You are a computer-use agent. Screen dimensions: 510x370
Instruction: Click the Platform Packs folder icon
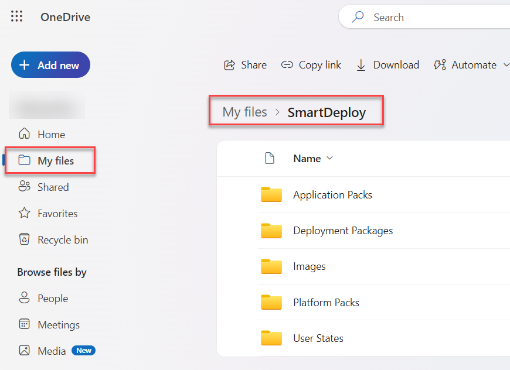[271, 303]
